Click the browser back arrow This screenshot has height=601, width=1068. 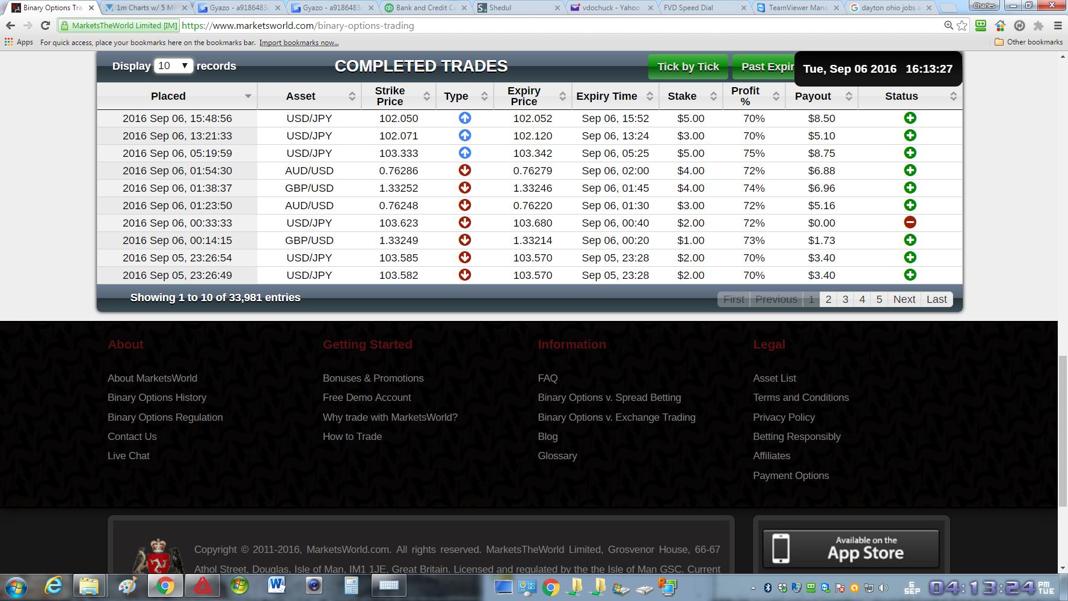tap(10, 25)
